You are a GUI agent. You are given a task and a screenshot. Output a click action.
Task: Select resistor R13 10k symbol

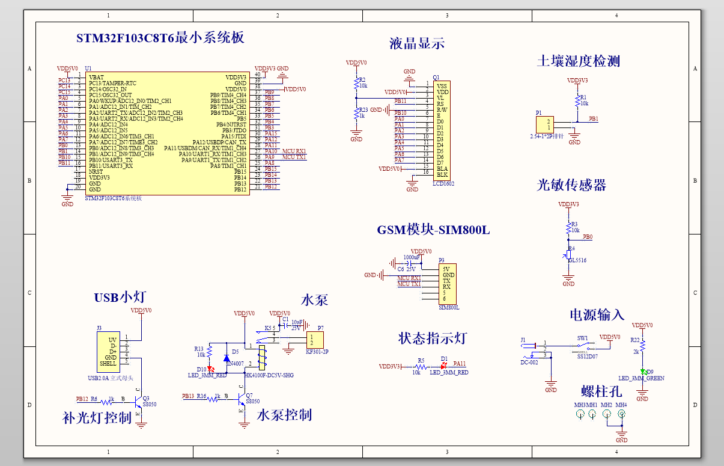pos(210,352)
